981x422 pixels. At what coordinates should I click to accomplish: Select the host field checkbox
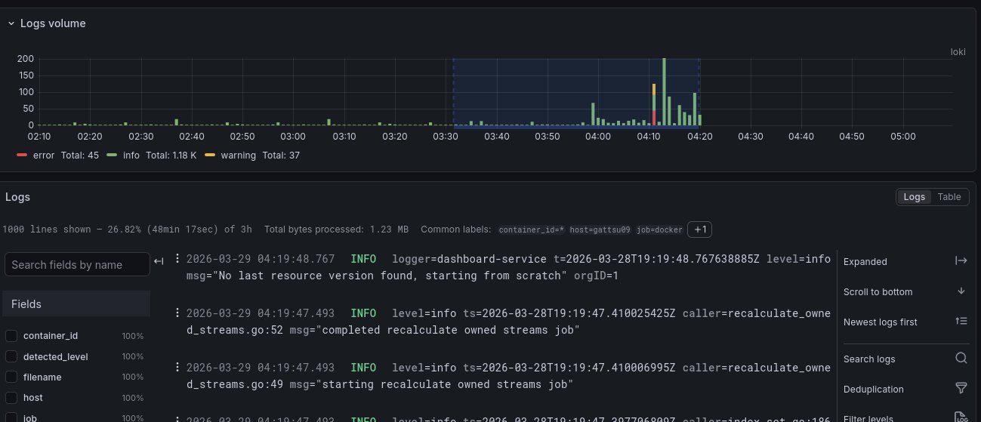click(11, 397)
